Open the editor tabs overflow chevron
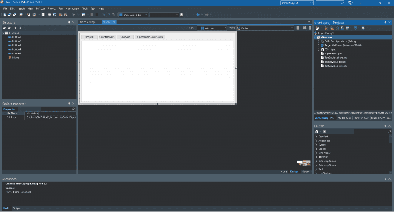 pos(309,22)
